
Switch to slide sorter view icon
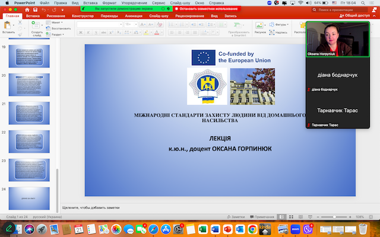pos(291,217)
